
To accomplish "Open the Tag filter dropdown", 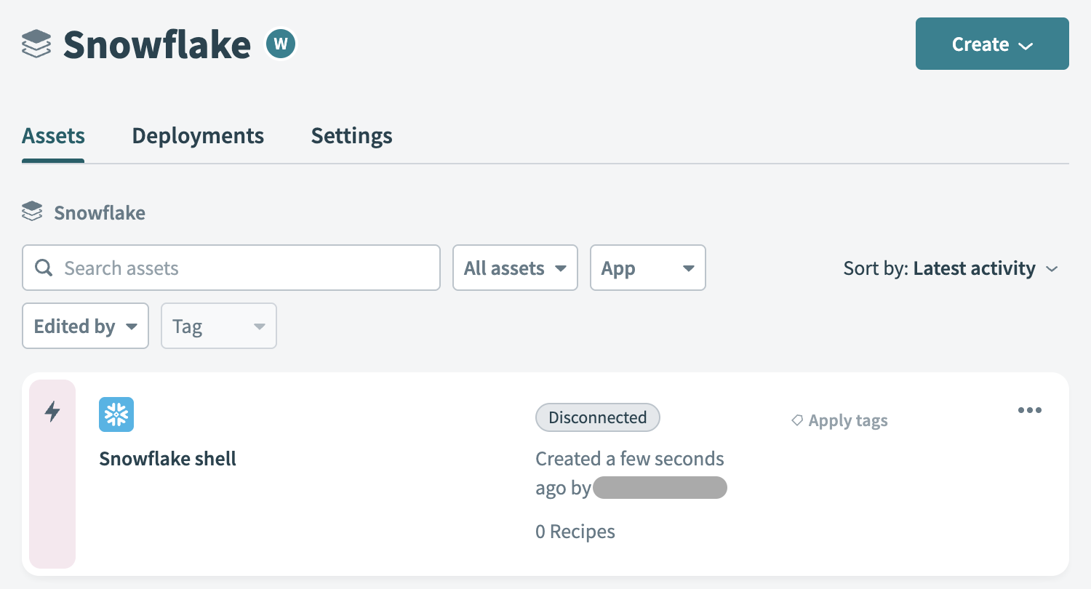I will 218,326.
